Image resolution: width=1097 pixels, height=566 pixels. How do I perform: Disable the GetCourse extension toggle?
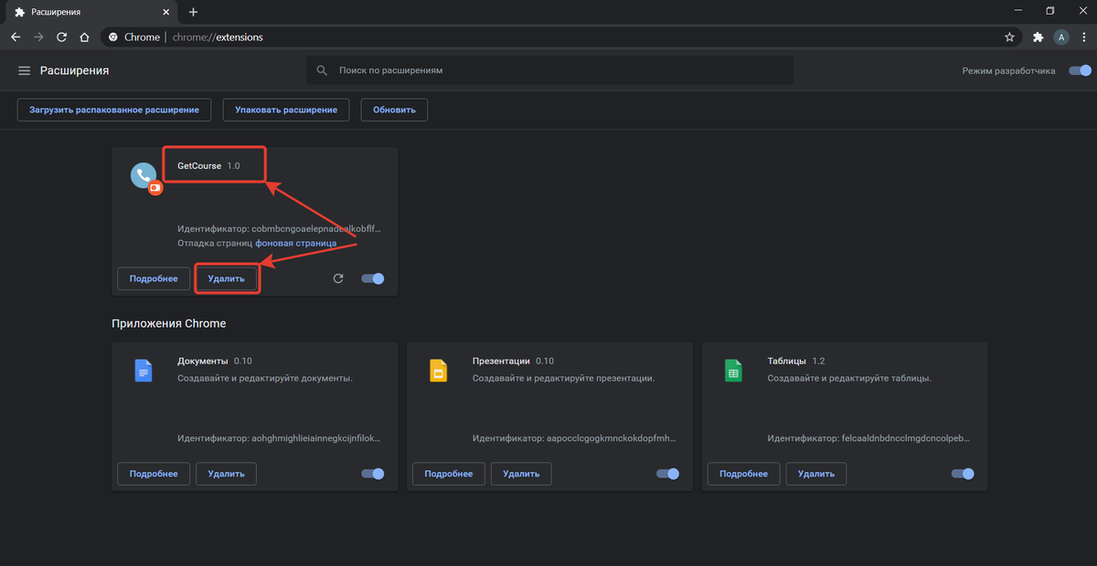(x=373, y=278)
